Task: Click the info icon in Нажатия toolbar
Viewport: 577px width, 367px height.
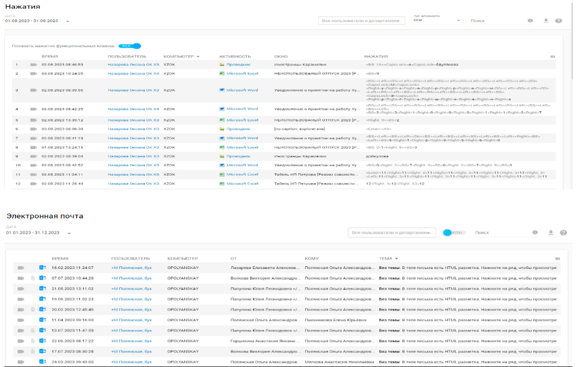Action: coord(530,21)
